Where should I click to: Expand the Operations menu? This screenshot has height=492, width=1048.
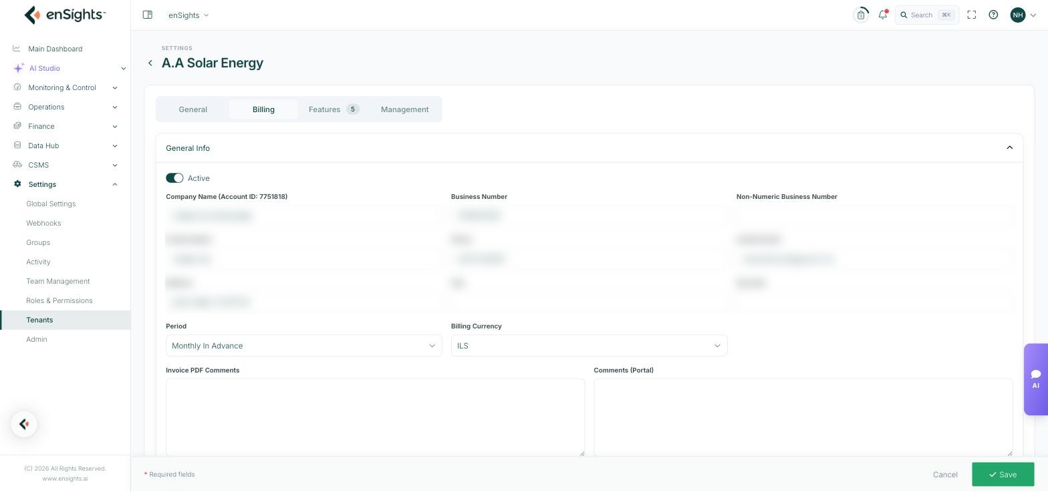[x=115, y=107]
